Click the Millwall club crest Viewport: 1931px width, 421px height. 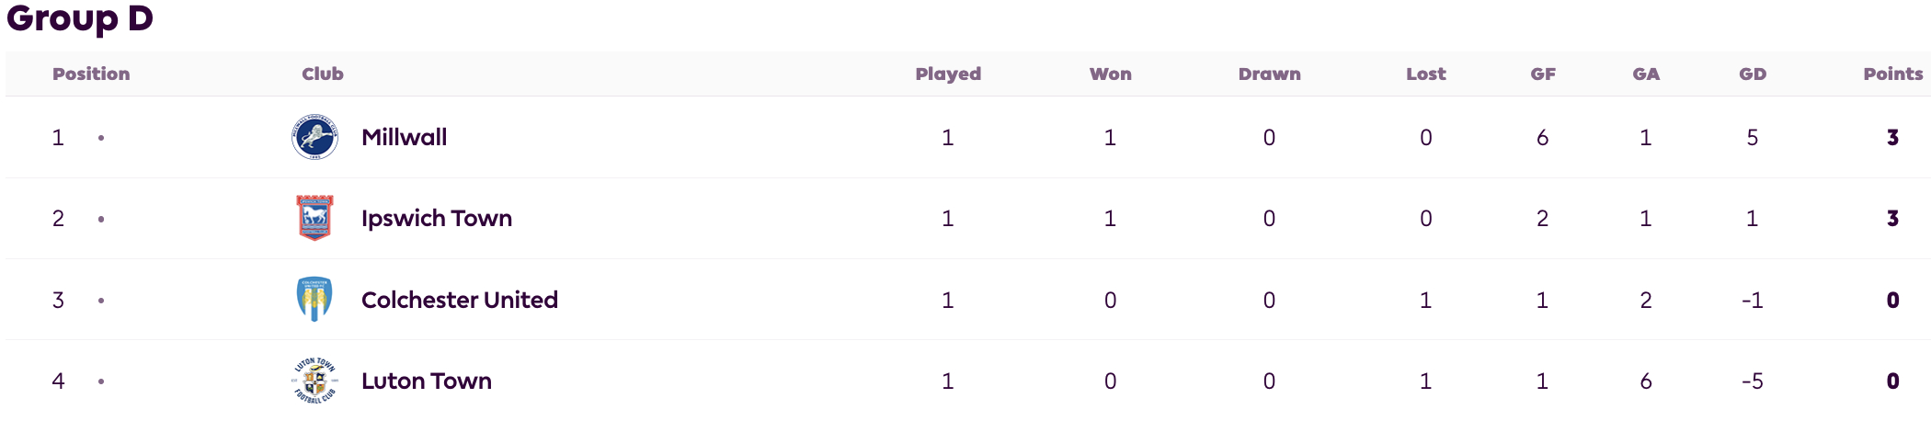click(x=314, y=137)
